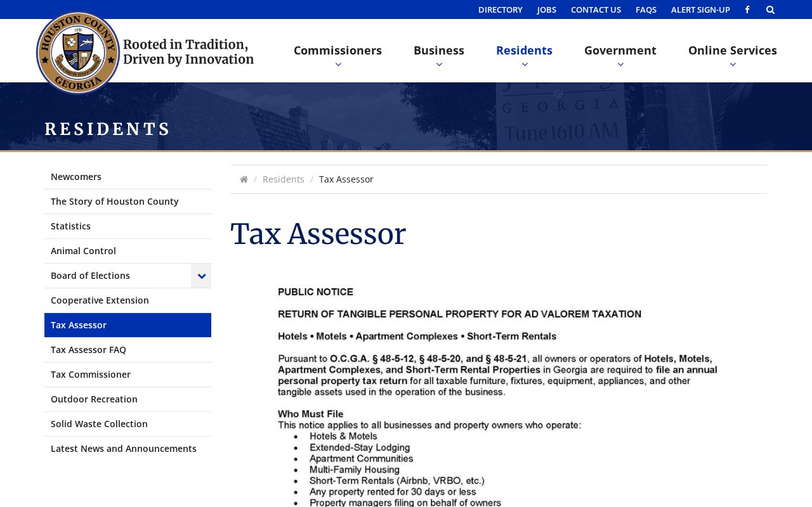Open the Contact Us link
812x507 pixels.
[596, 10]
